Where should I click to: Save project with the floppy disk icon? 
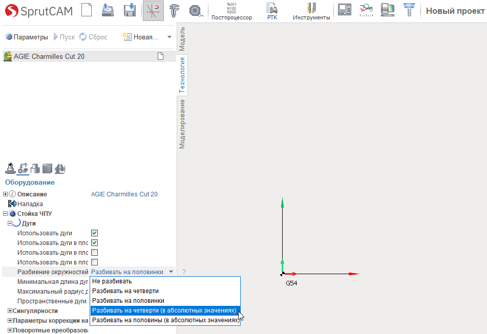tap(130, 10)
